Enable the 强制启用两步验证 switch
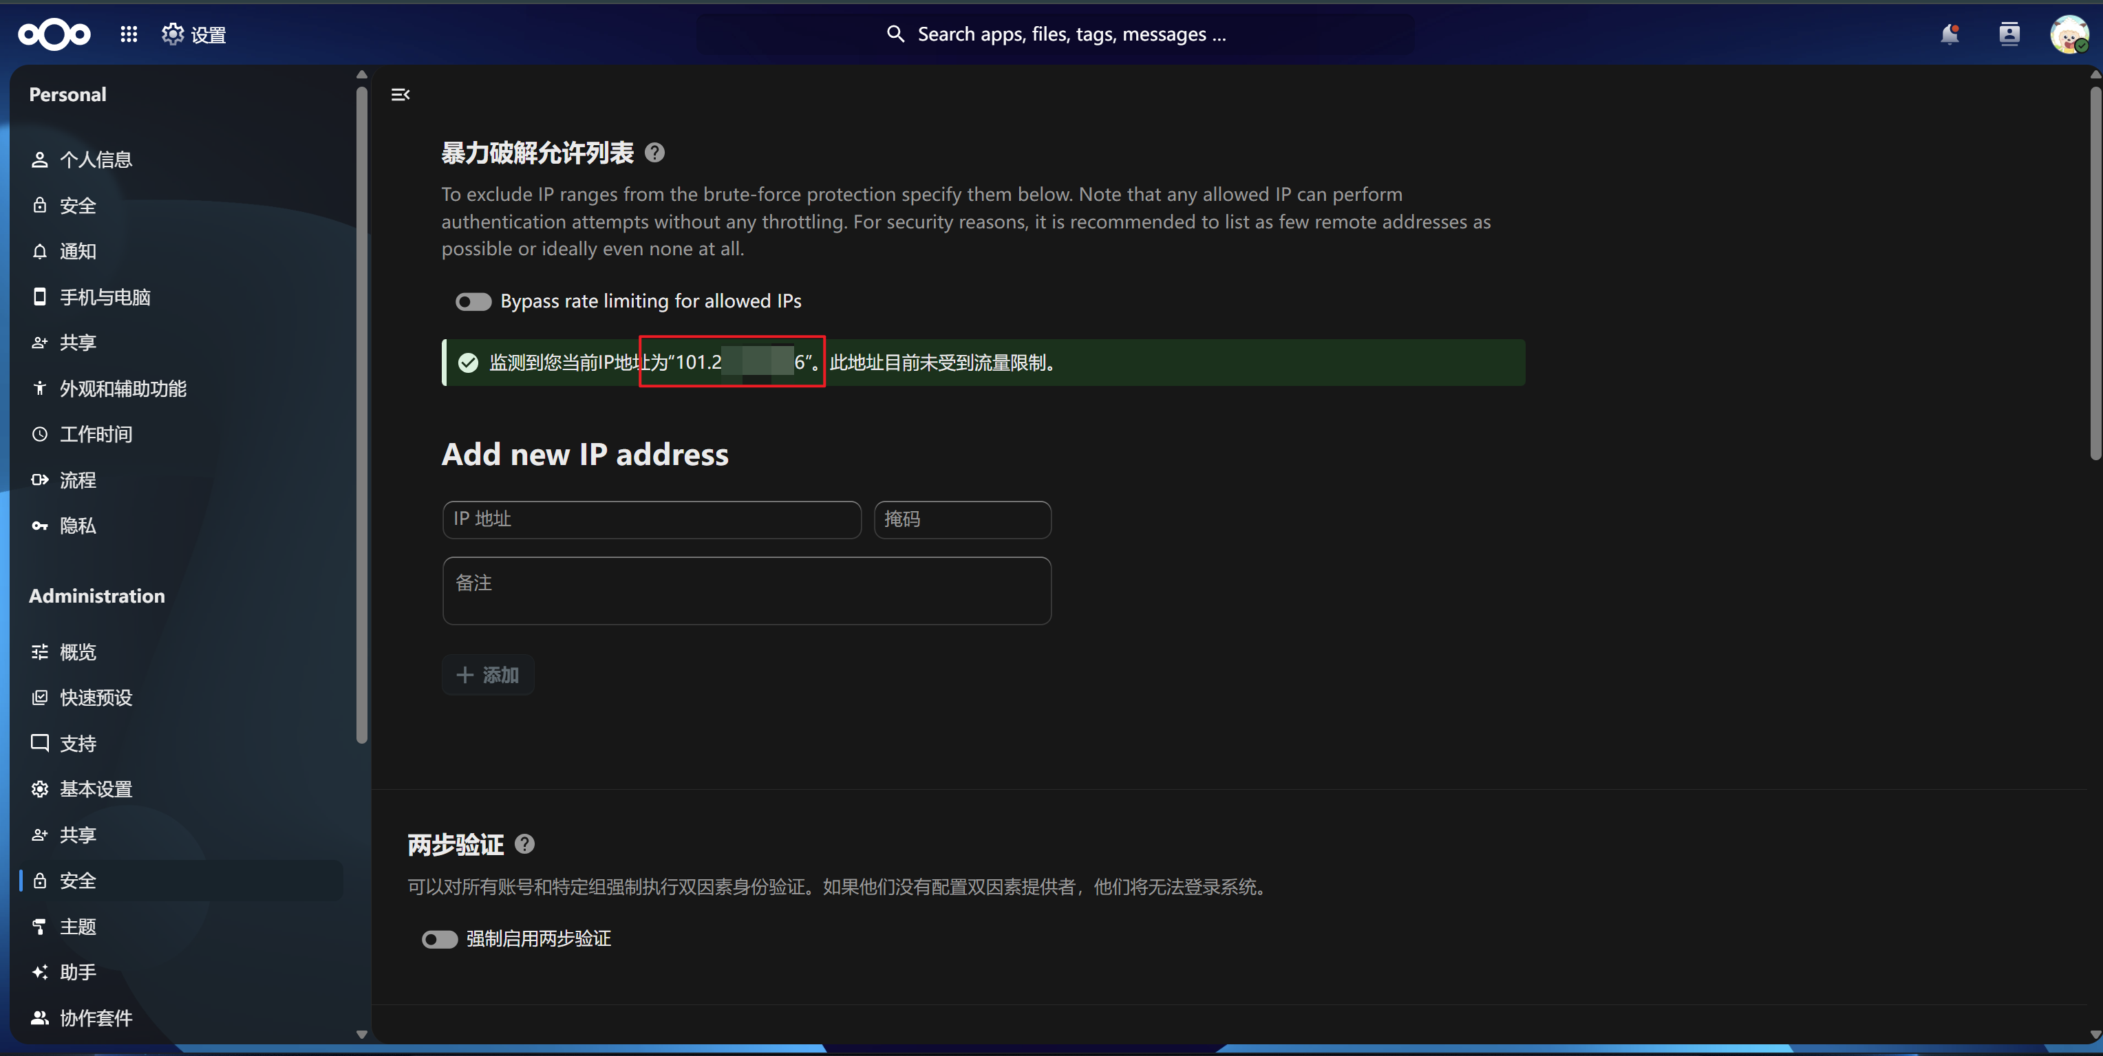Screen dimensions: 2103x1056 [439, 939]
